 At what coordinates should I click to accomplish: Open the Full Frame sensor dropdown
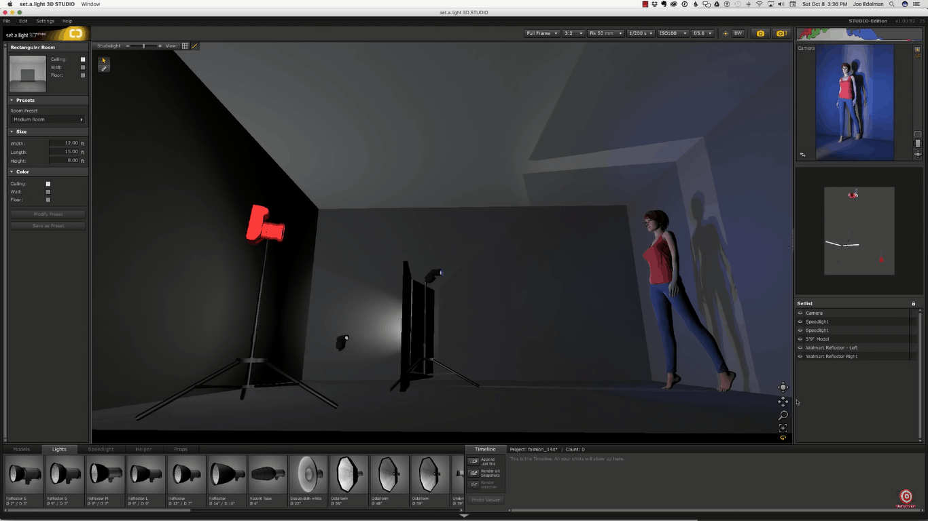(541, 33)
